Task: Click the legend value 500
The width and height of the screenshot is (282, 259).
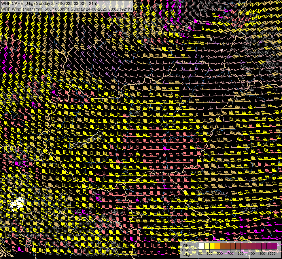Action: (220, 254)
